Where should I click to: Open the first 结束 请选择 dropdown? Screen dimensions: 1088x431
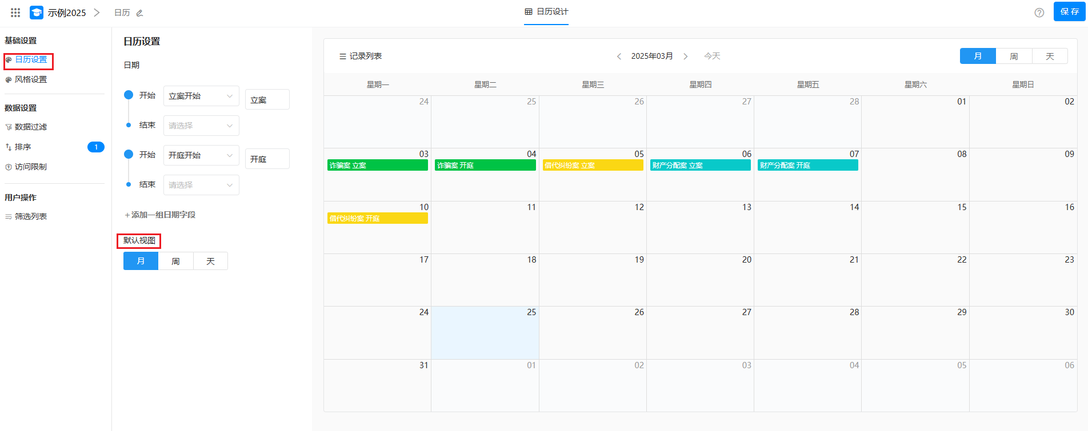pos(201,126)
